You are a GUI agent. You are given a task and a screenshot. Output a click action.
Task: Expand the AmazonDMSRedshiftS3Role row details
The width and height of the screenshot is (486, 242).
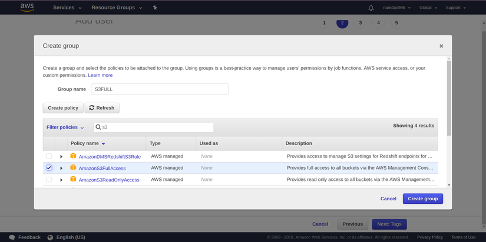point(61,157)
